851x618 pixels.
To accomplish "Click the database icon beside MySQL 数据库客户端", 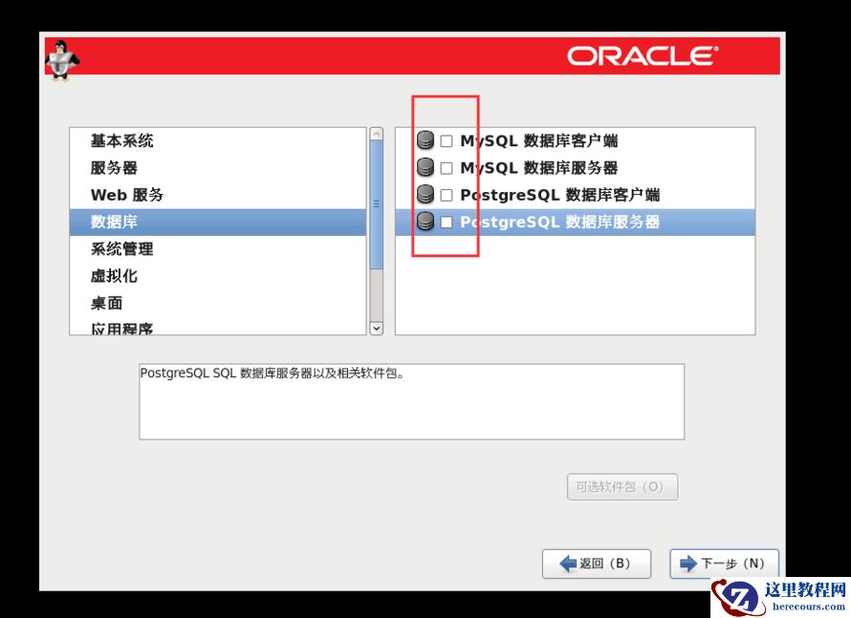I will pyautogui.click(x=425, y=140).
